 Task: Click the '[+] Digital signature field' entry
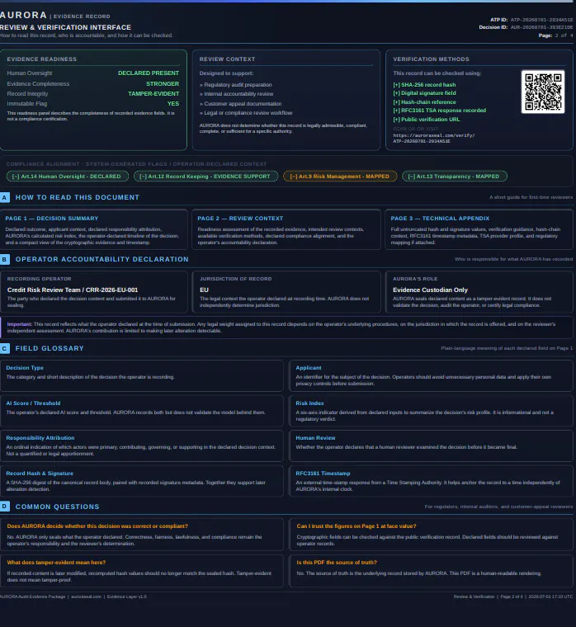point(424,93)
